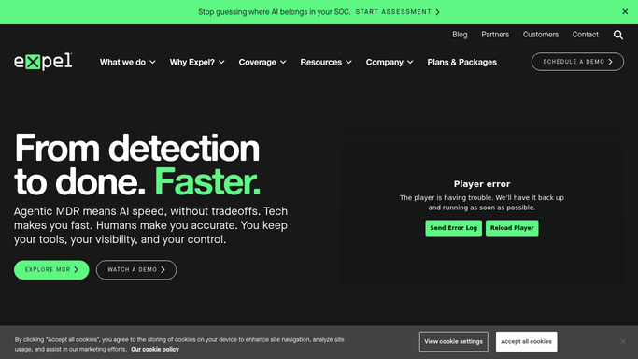The image size is (638, 359).
Task: Open the Resources dropdown
Action: click(325, 63)
